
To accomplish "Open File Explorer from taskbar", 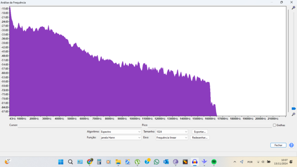I will (118, 162).
